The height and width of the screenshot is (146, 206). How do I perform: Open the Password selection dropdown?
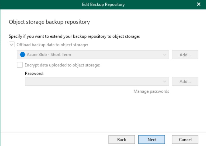97,81
